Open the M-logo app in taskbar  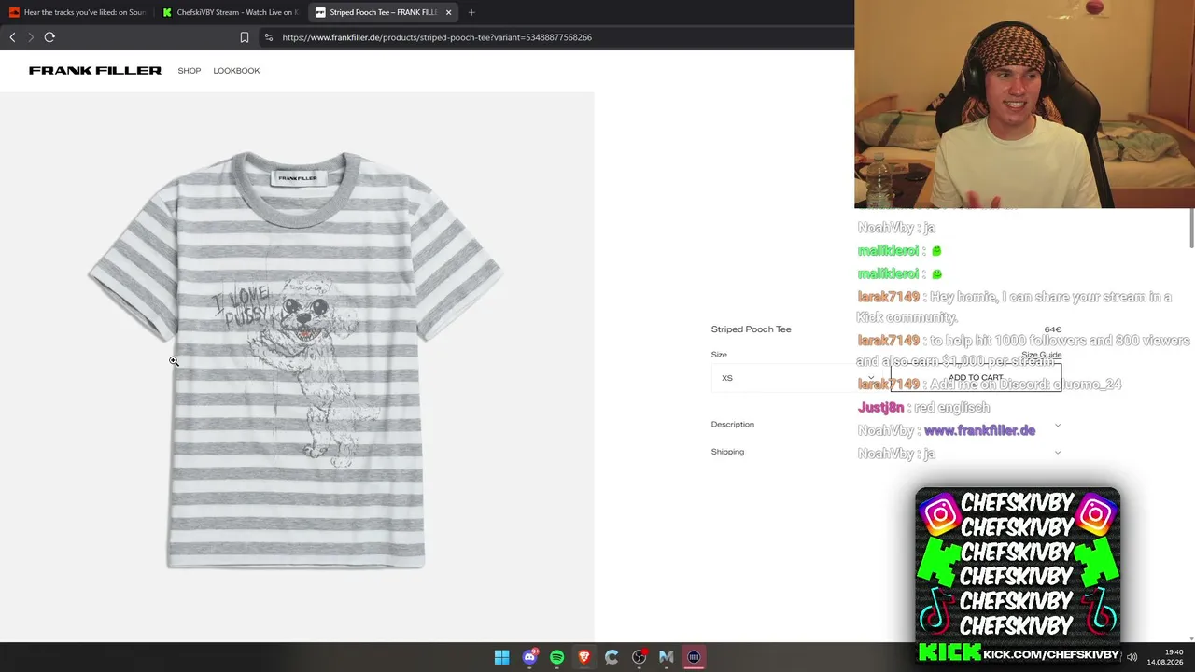pyautogui.click(x=667, y=657)
